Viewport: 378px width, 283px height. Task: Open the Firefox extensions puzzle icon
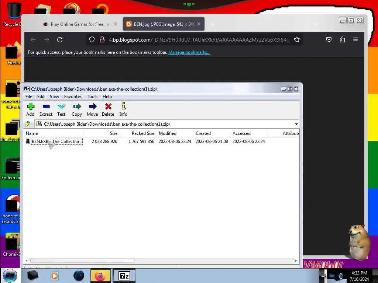tap(342, 40)
